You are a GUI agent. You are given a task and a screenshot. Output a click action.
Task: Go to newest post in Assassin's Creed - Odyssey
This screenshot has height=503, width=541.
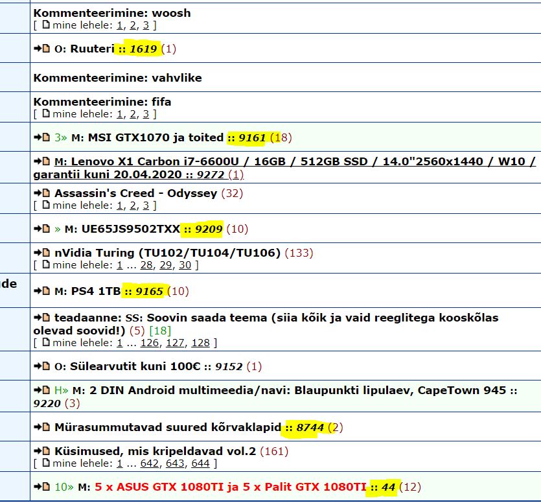pyautogui.click(x=42, y=193)
